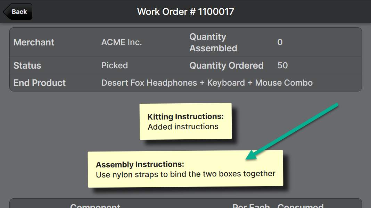Select the Status field label

click(x=27, y=66)
